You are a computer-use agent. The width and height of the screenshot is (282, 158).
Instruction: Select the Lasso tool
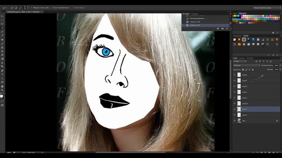[x=2, y=24]
